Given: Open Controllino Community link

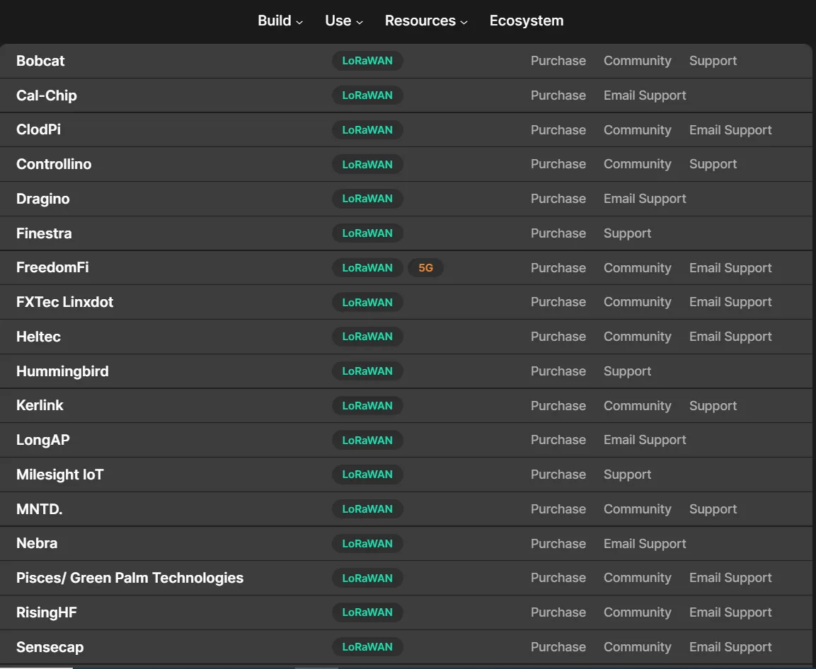Looking at the screenshot, I should click(637, 164).
